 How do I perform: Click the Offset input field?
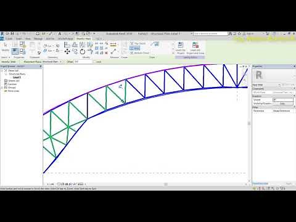[83, 62]
